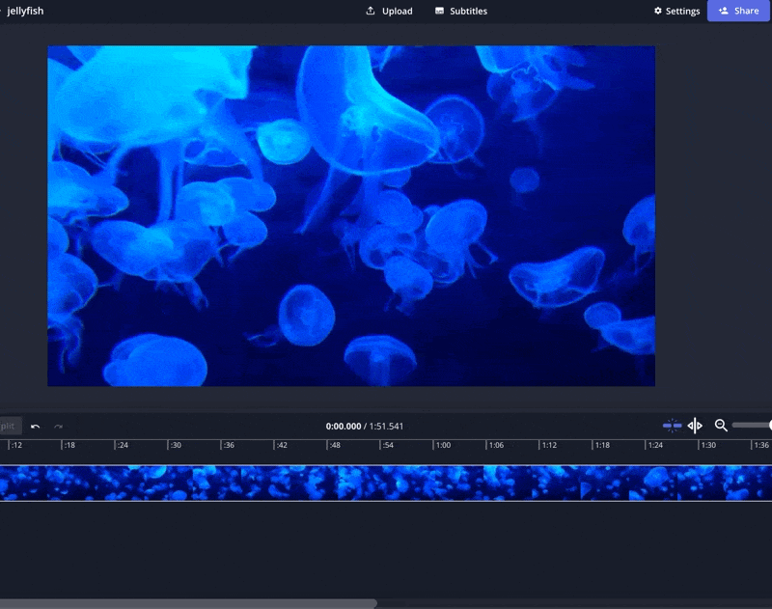This screenshot has width=772, height=609.
Task: Select the jellyfish clip in the timeline
Action: pyautogui.click(x=386, y=483)
